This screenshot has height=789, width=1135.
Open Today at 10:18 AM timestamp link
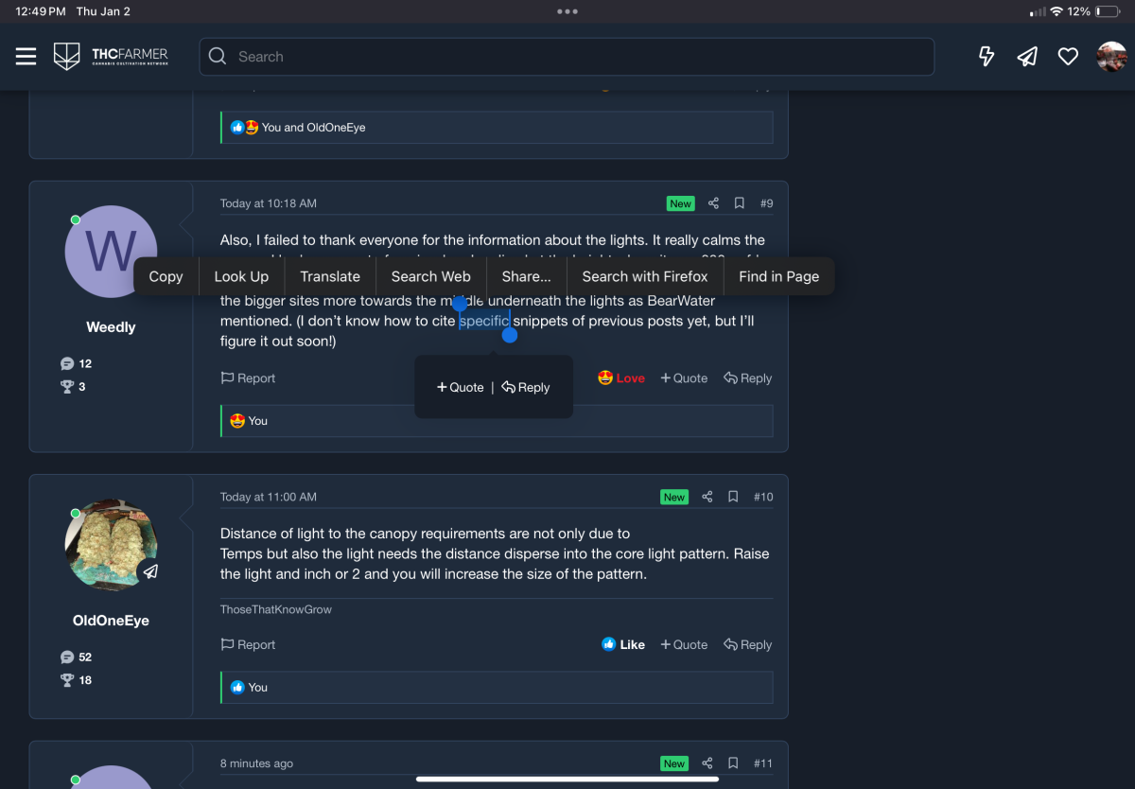pos(269,203)
